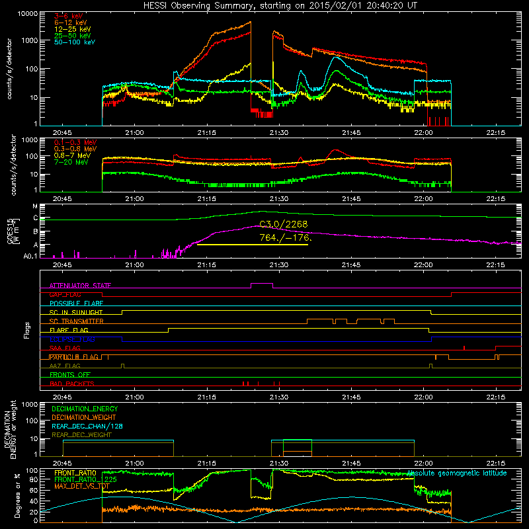The image size is (529, 529).
Task: Click the FRONT_RATIO legend entry
Action: (75, 473)
